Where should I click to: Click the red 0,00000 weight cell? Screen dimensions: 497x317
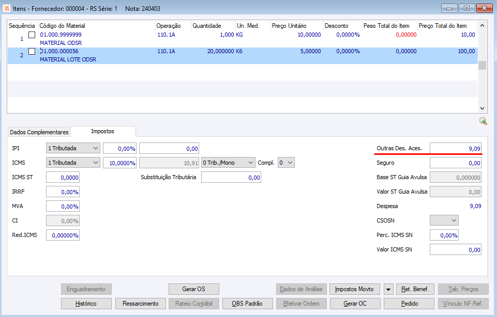[x=406, y=35]
